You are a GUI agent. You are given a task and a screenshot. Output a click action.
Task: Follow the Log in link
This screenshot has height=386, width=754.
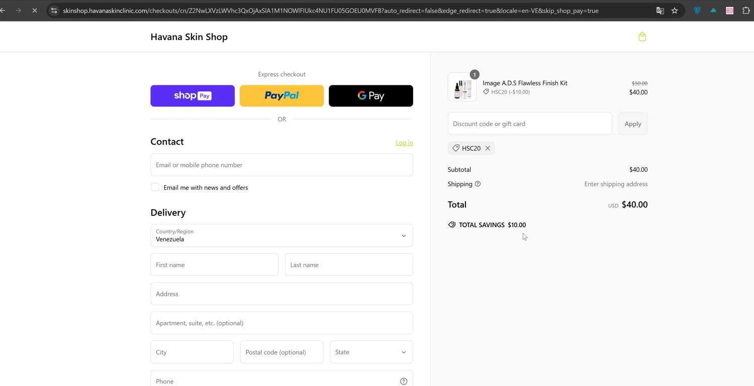pos(404,143)
